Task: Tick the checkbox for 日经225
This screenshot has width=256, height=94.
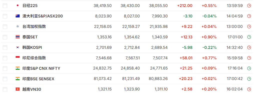Action: click(5, 6)
